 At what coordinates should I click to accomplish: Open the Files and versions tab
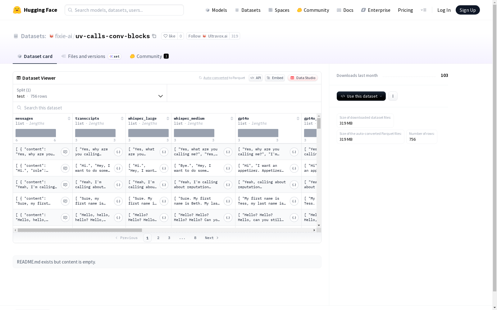tap(91, 56)
